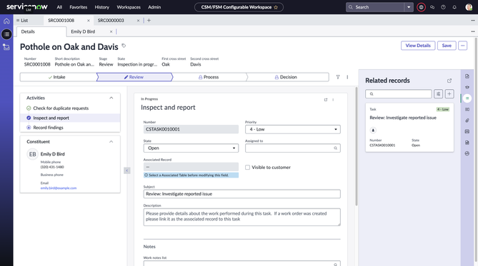Toggle the Visible to customer checkbox
Screen dimensions: 478x266
coord(247,168)
